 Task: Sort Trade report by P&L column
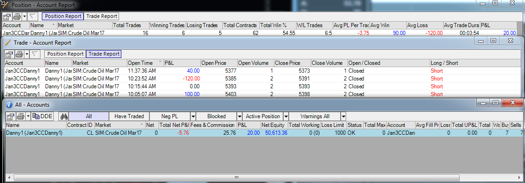(x=182, y=63)
